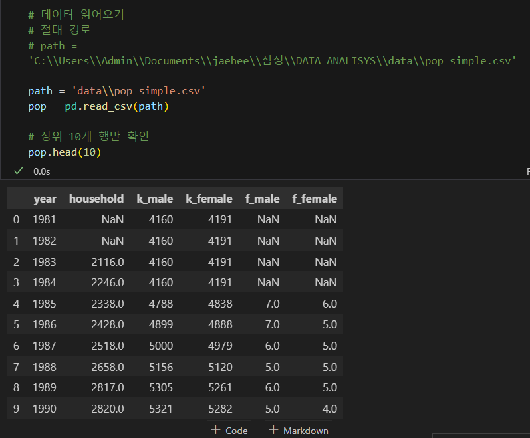Click the k_female value 4838
Viewport: 530px width, 438px height.
tap(220, 304)
